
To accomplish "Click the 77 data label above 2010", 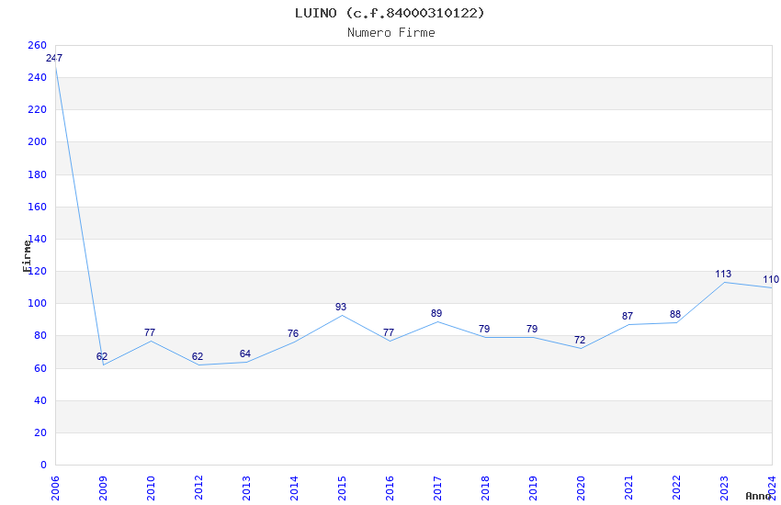I will tap(150, 332).
